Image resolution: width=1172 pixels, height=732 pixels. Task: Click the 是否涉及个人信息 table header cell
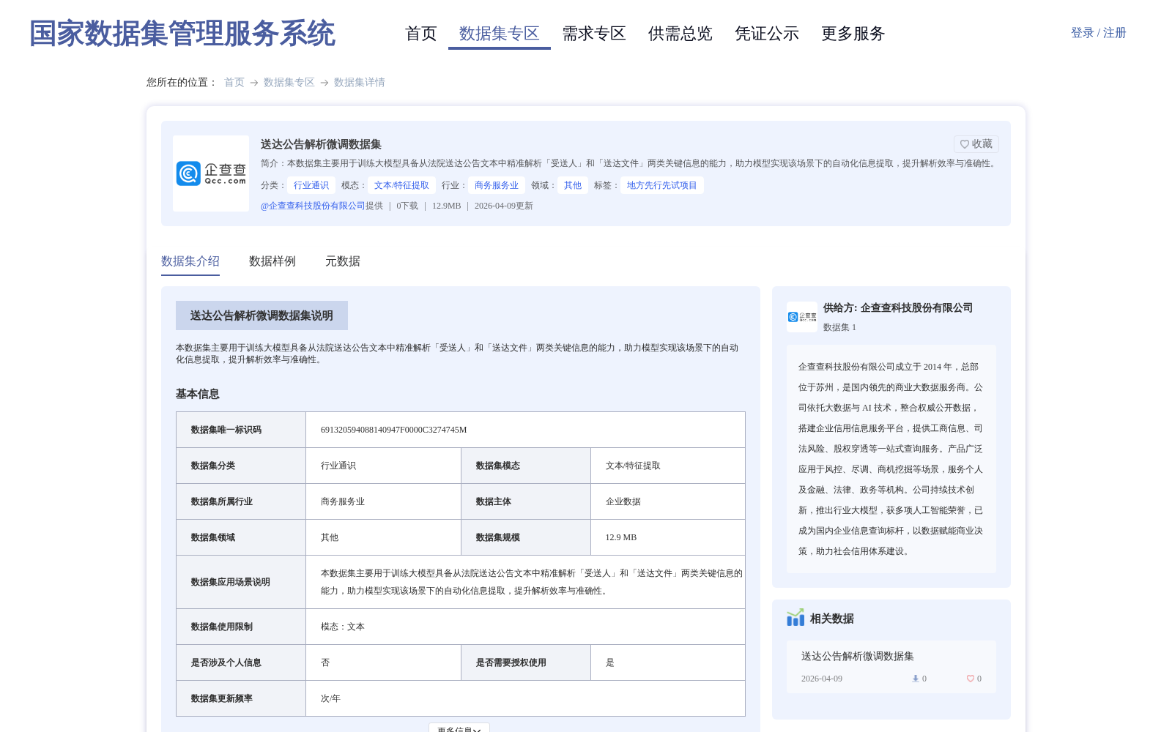(x=241, y=662)
